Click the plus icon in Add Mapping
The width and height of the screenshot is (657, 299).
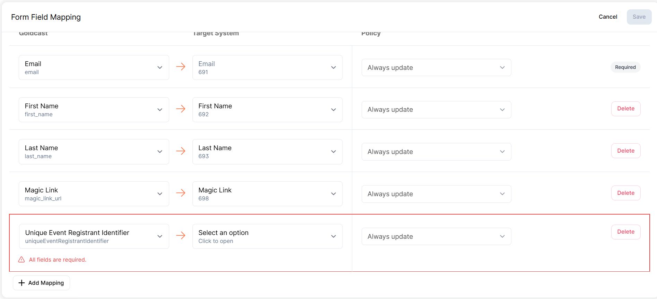[21, 283]
